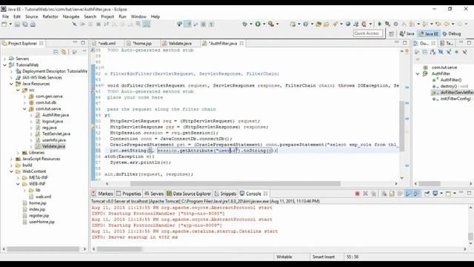Click the Back navigation yellow arrow
The width and height of the screenshot is (474, 267).
447,24
